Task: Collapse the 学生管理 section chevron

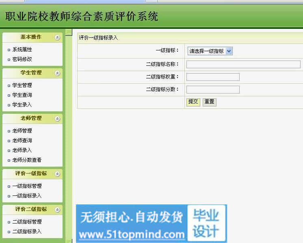Action: point(57,73)
